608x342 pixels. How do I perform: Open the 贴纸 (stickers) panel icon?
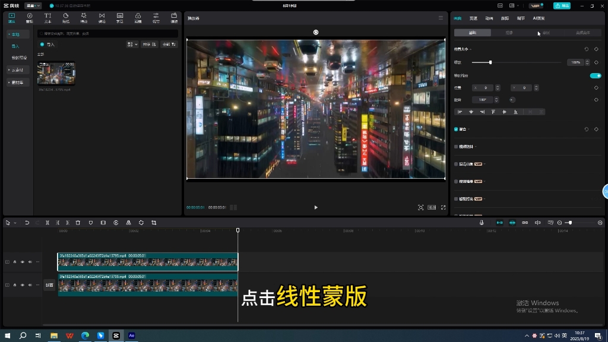(x=65, y=18)
